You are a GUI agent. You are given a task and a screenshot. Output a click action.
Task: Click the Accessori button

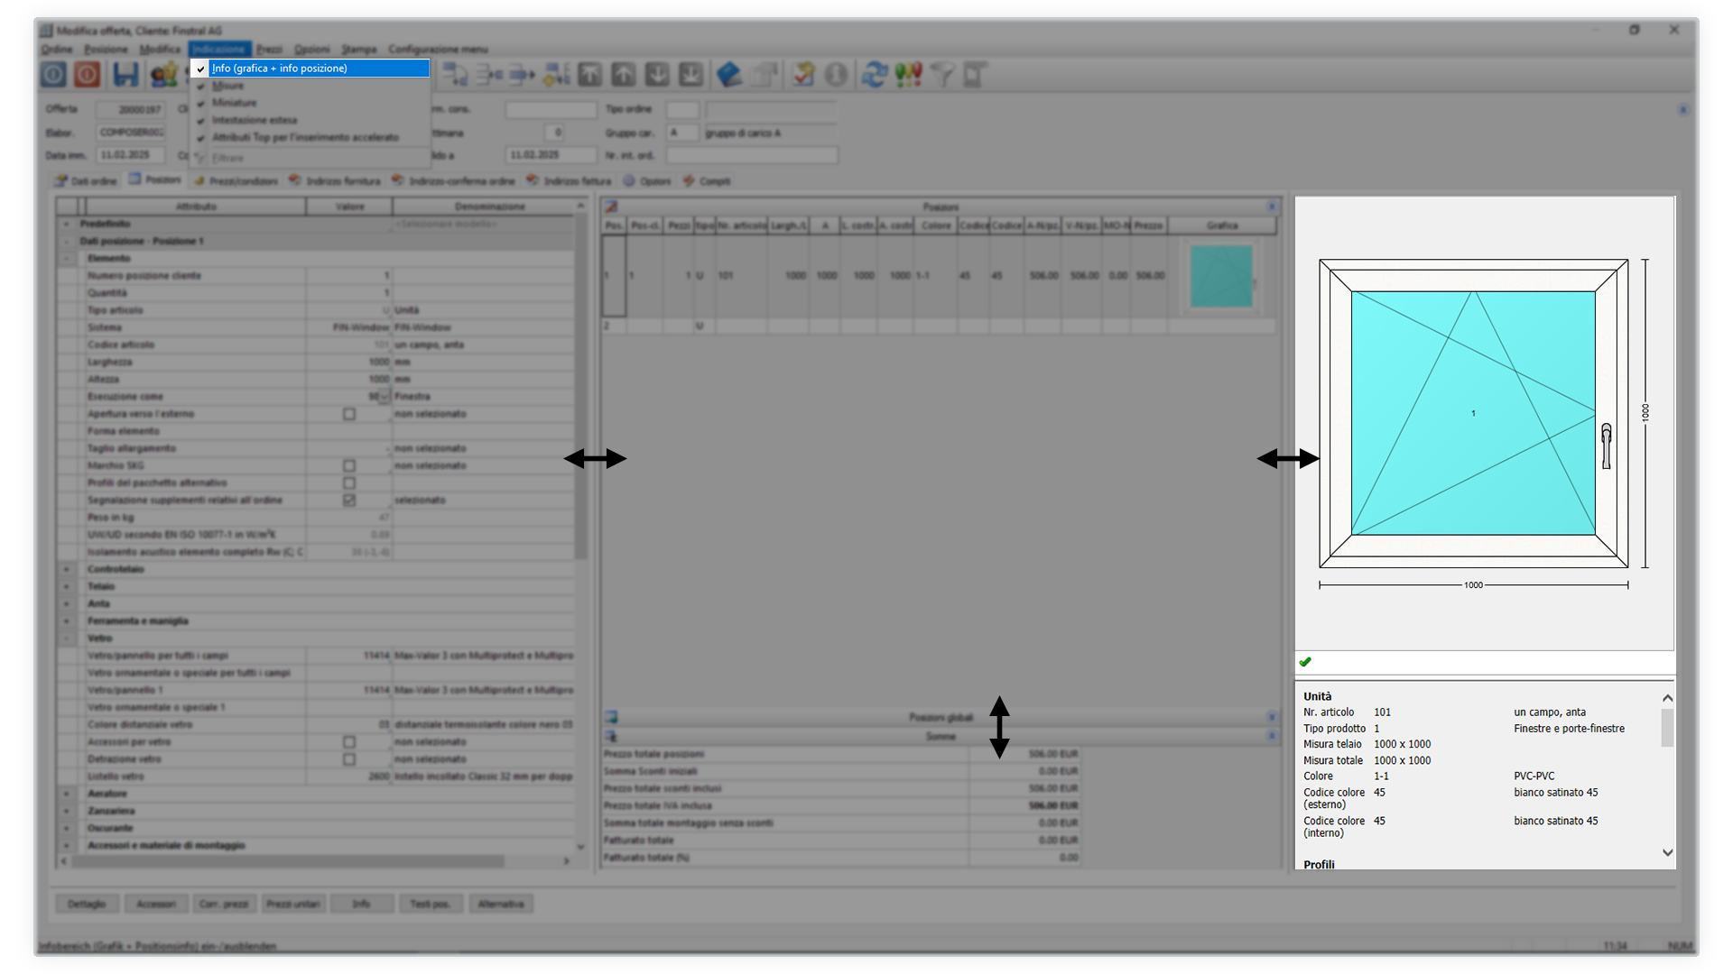coord(156,904)
